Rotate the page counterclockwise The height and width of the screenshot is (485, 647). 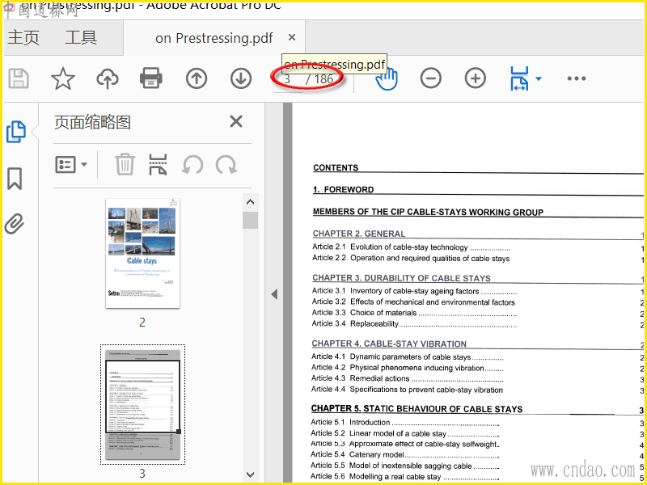(x=192, y=165)
